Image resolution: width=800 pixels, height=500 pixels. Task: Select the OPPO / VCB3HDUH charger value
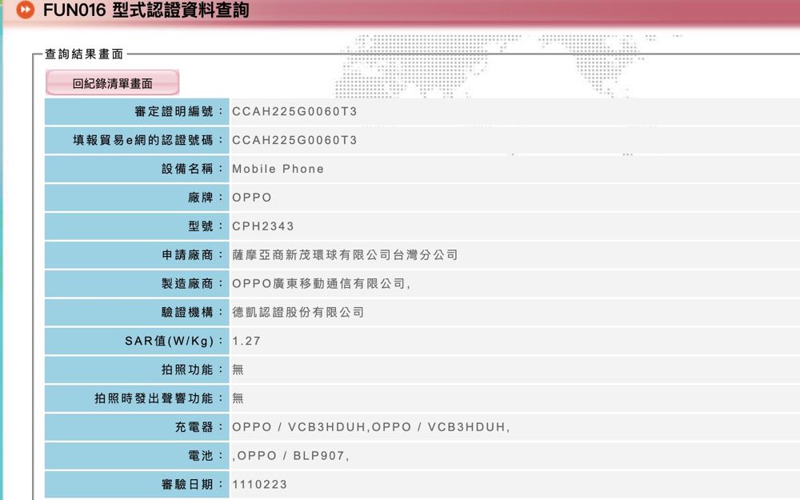[x=371, y=426]
